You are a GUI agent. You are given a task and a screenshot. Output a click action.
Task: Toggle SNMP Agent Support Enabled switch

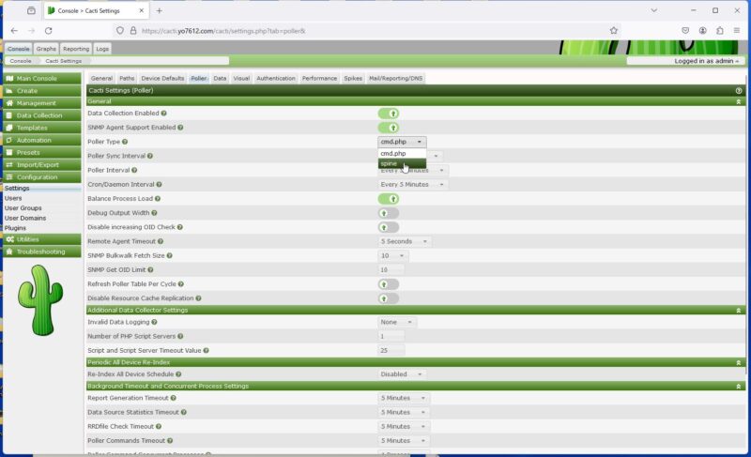tap(389, 128)
